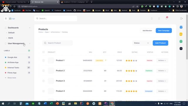Click the green clipboard check icon
This screenshot has height=106, width=188.
click(x=181, y=41)
